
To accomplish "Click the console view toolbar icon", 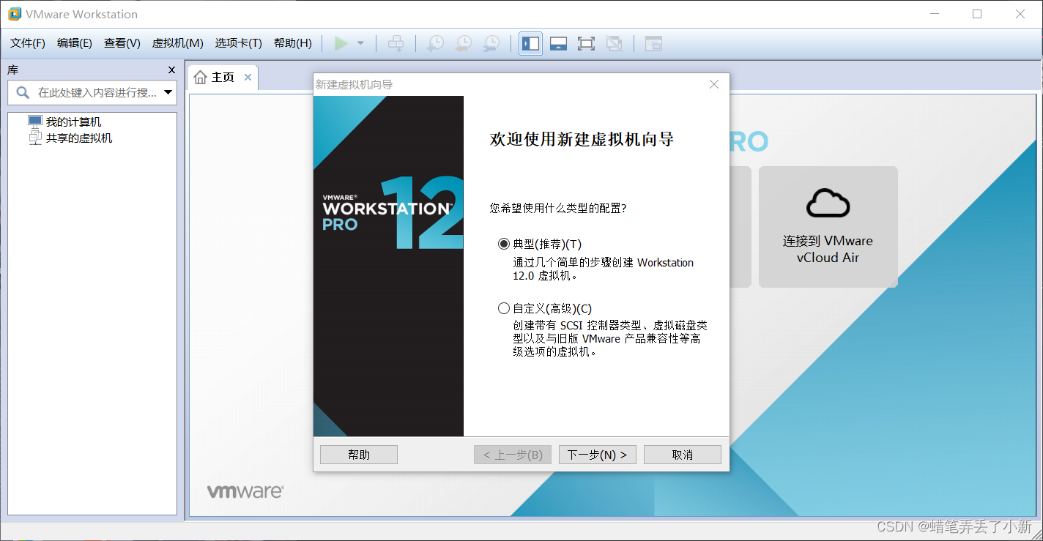I will (653, 43).
